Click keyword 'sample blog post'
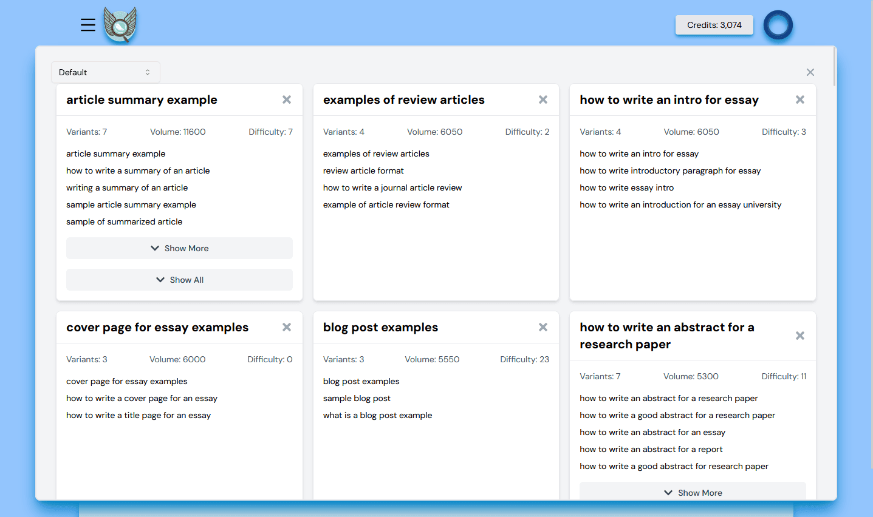Screen dimensions: 873x517 356,398
